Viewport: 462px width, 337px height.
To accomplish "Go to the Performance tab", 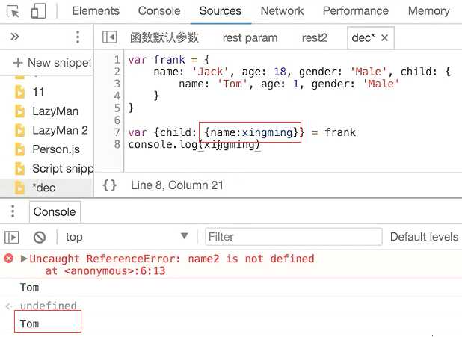I will coord(356,11).
